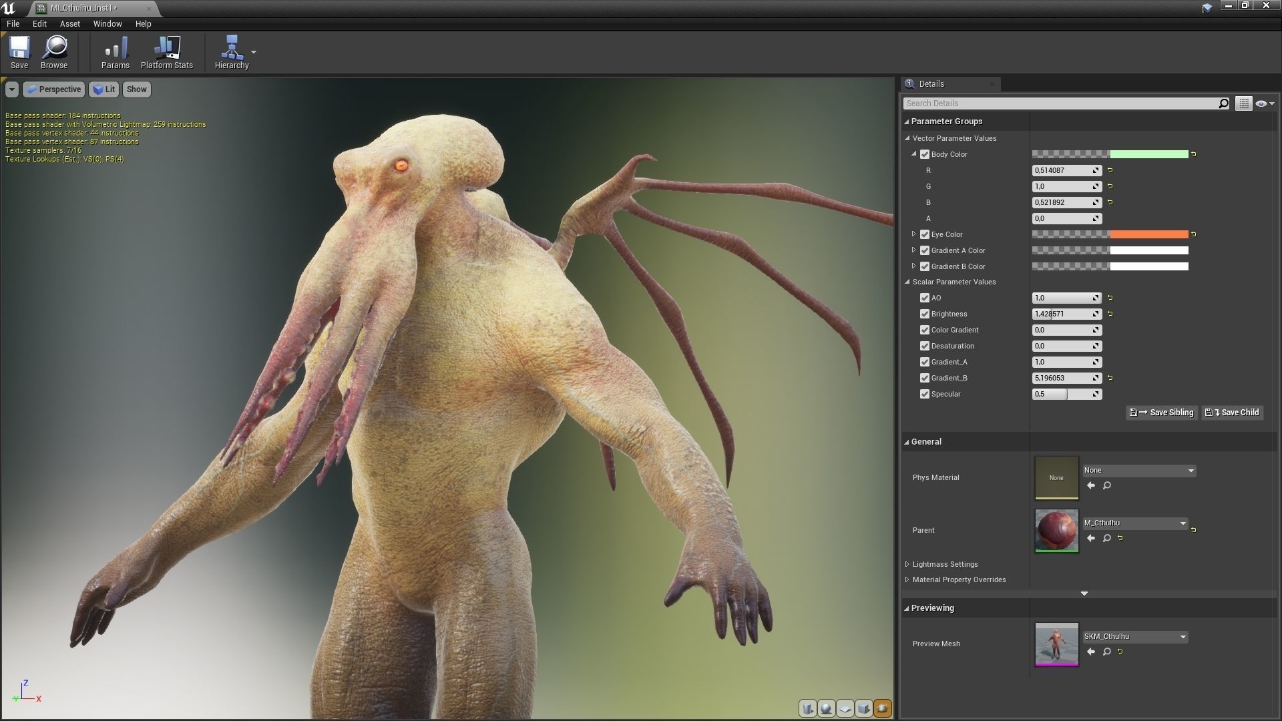The image size is (1282, 721).
Task: Reset Body Color to default value
Action: click(x=1193, y=154)
